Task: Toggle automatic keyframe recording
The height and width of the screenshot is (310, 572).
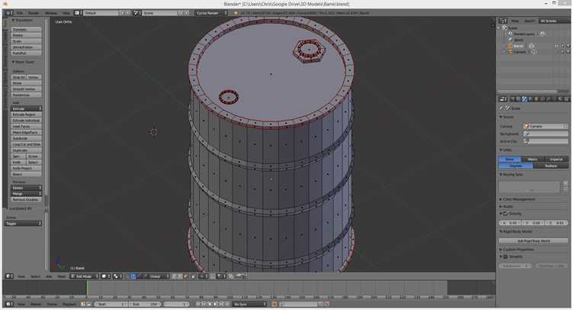Action: click(x=275, y=304)
